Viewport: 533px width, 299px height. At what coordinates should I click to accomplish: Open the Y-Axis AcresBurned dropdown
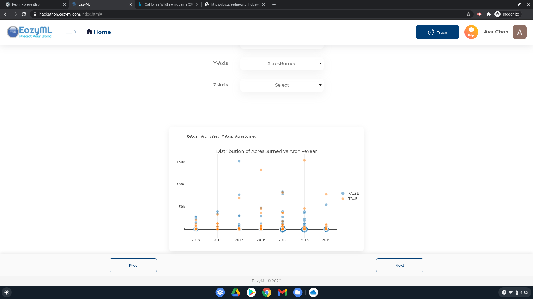(282, 63)
